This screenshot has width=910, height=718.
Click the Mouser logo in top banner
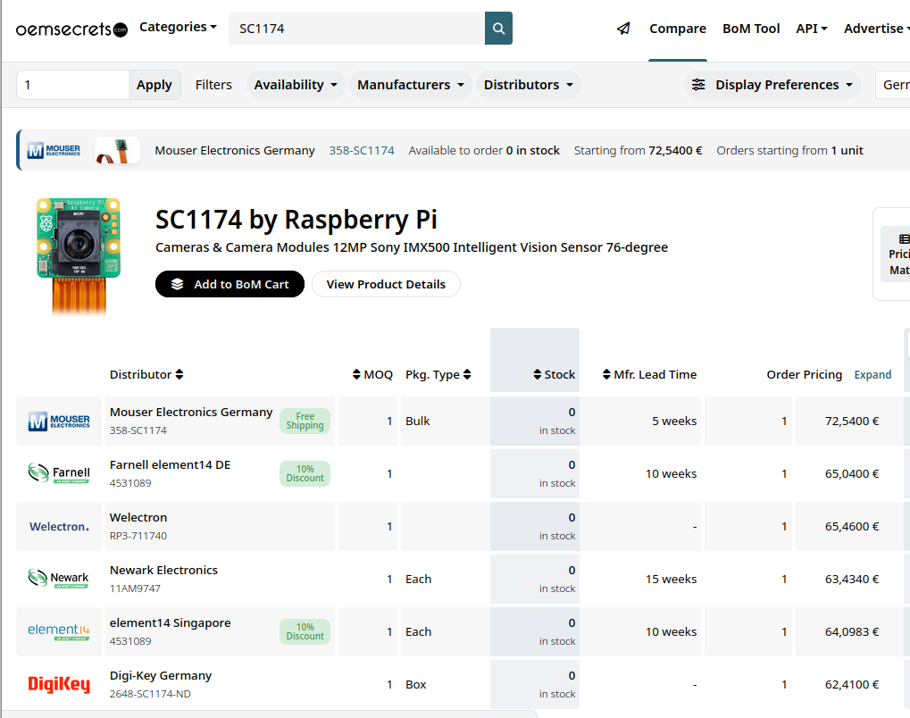(x=54, y=150)
